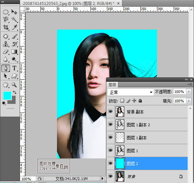Click the 图层 1 layer thumbnail
Image resolution: width=194 pixels, height=183 pixels.
[x=120, y=150]
